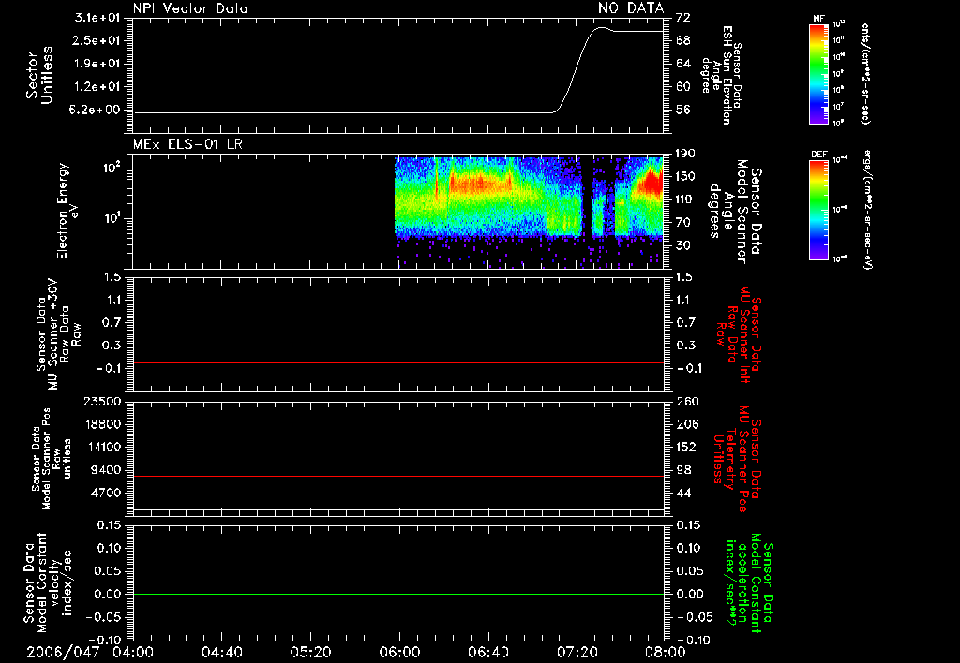Click the '260' telemetry axis tick

click(x=686, y=402)
